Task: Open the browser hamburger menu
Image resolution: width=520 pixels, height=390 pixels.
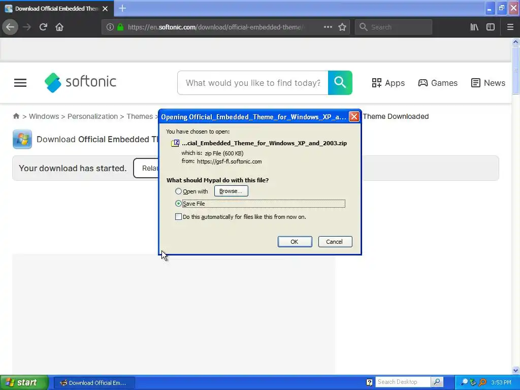Action: pos(510,27)
